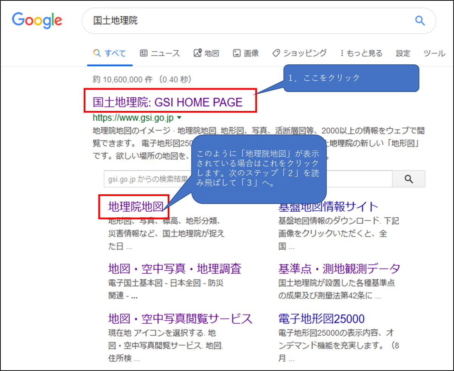Open the 基盤地図情報サイト sitelink
Viewport: 454px width, 371px height.
pyautogui.click(x=328, y=207)
